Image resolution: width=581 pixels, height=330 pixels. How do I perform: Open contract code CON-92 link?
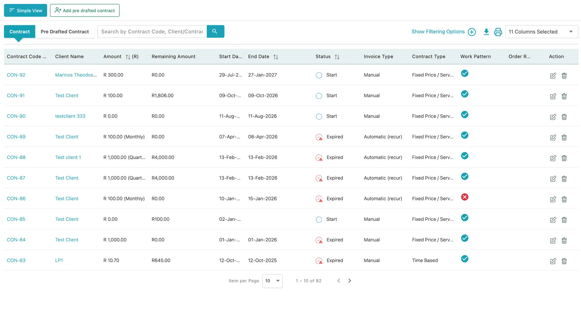tap(16, 75)
